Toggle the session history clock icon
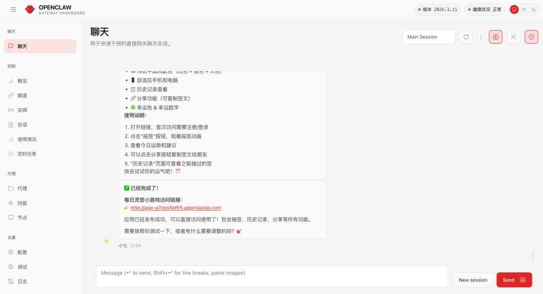 531,37
